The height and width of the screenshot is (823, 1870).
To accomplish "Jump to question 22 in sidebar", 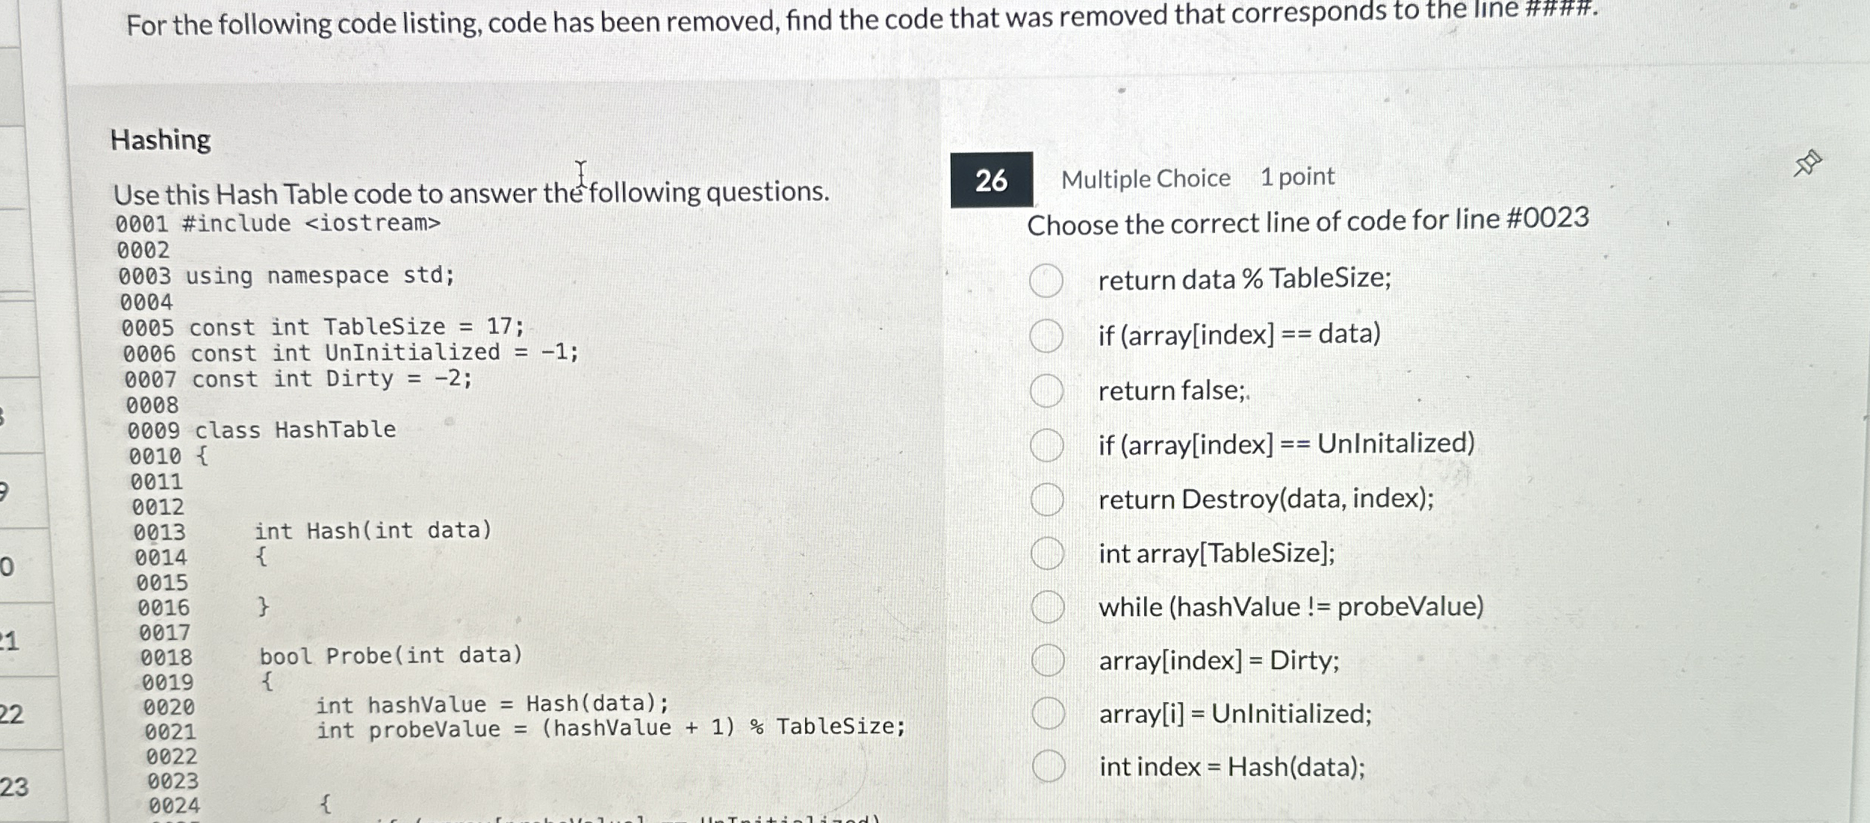I will point(13,713).
